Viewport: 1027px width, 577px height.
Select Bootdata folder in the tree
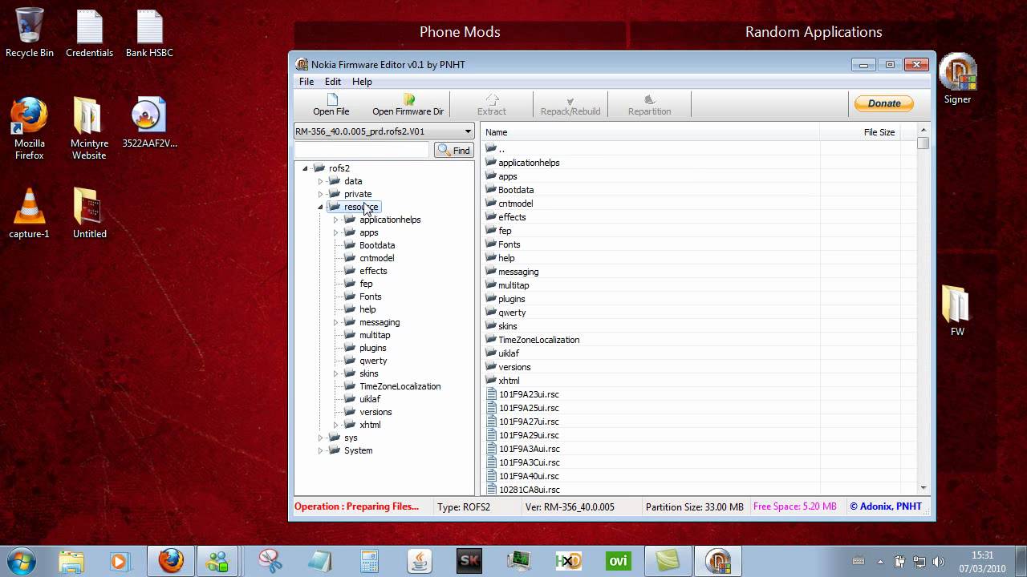pyautogui.click(x=377, y=245)
